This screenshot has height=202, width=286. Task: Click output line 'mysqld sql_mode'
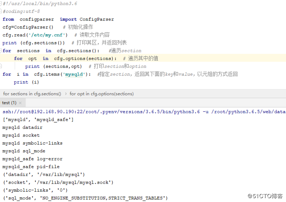pyautogui.click(x=24, y=151)
